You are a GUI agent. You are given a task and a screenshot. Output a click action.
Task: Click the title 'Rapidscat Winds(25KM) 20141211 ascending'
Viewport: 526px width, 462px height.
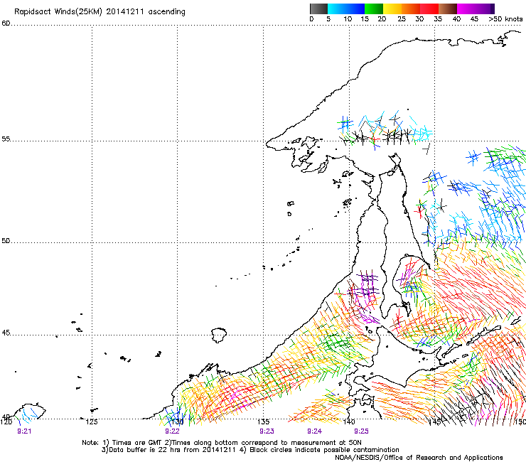(100, 12)
